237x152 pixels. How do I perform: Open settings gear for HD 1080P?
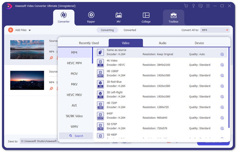coord(222,75)
